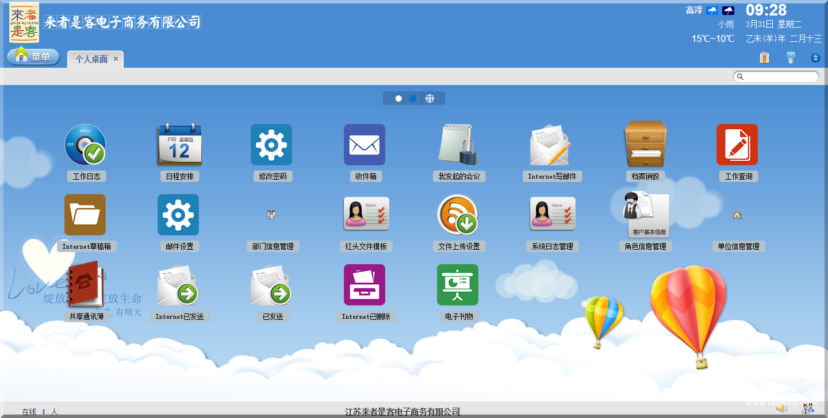Open the 电子刊物 presentation icon
This screenshot has width=828, height=418.
[458, 285]
